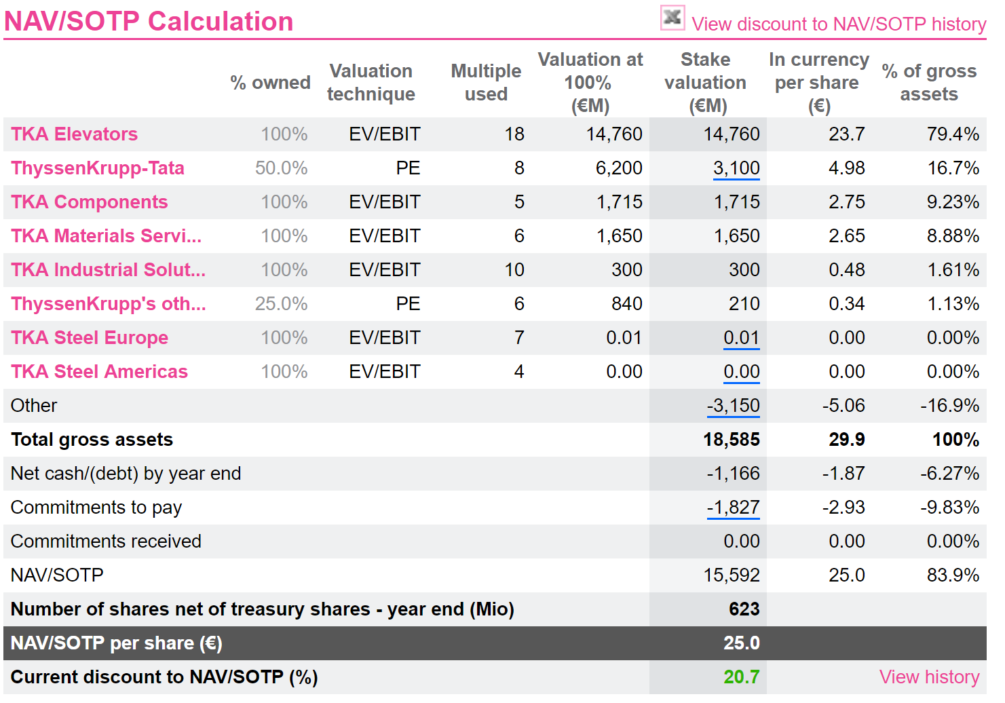Click the -1,166 net debt value
Screen dimensions: 1005x703
[x=734, y=474]
